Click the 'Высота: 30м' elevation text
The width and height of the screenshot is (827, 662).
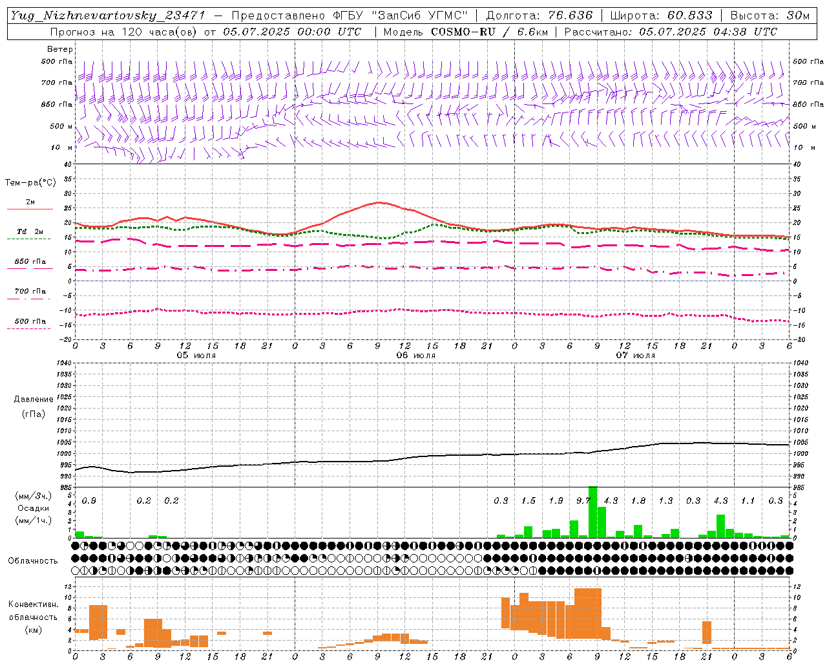[x=769, y=16]
